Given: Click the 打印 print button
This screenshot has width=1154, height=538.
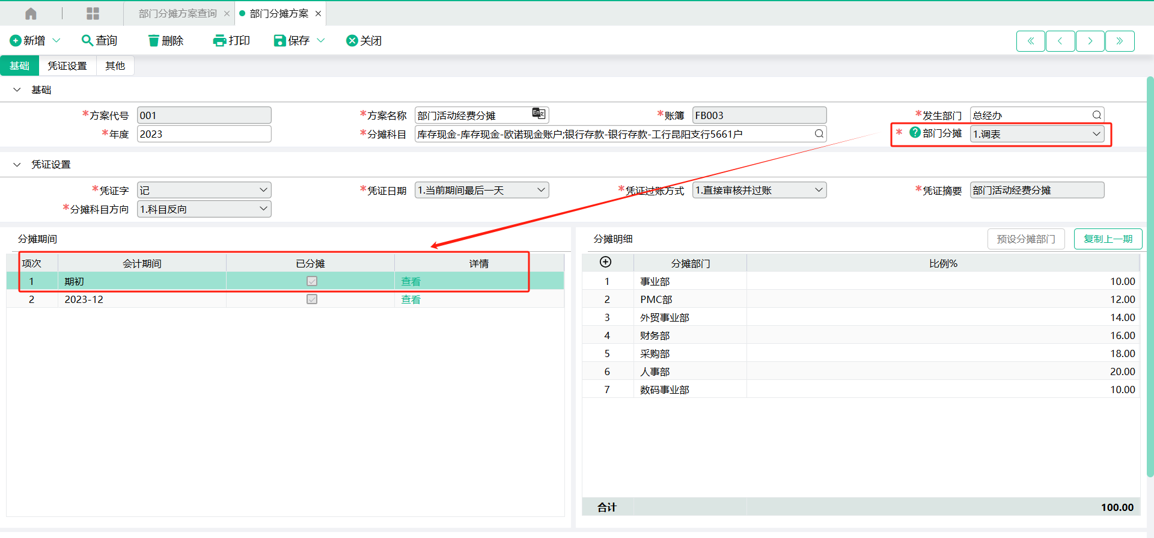Looking at the screenshot, I should pos(231,40).
